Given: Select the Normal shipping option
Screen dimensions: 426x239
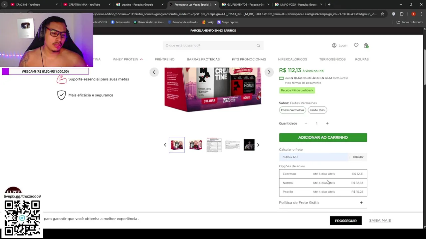Looking at the screenshot, I should 323,183.
